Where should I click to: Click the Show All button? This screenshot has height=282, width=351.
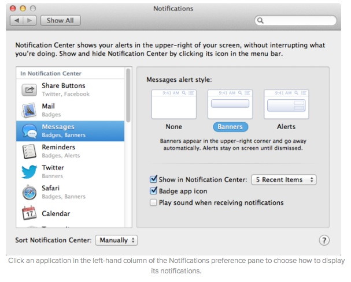61,21
